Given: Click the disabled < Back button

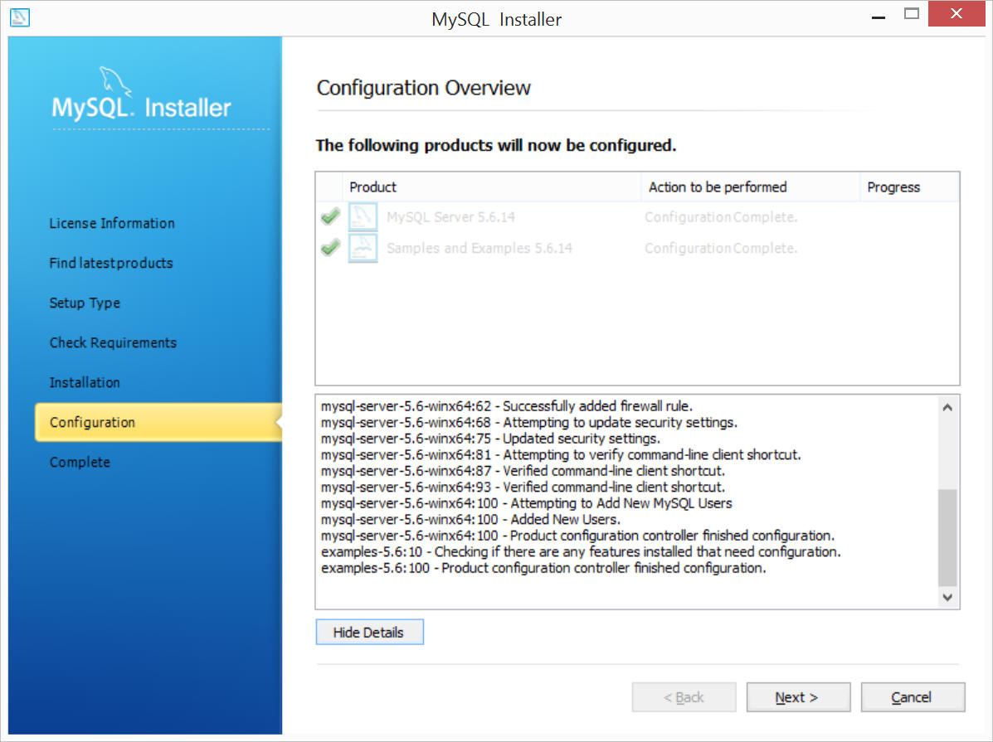Looking at the screenshot, I should tap(684, 697).
